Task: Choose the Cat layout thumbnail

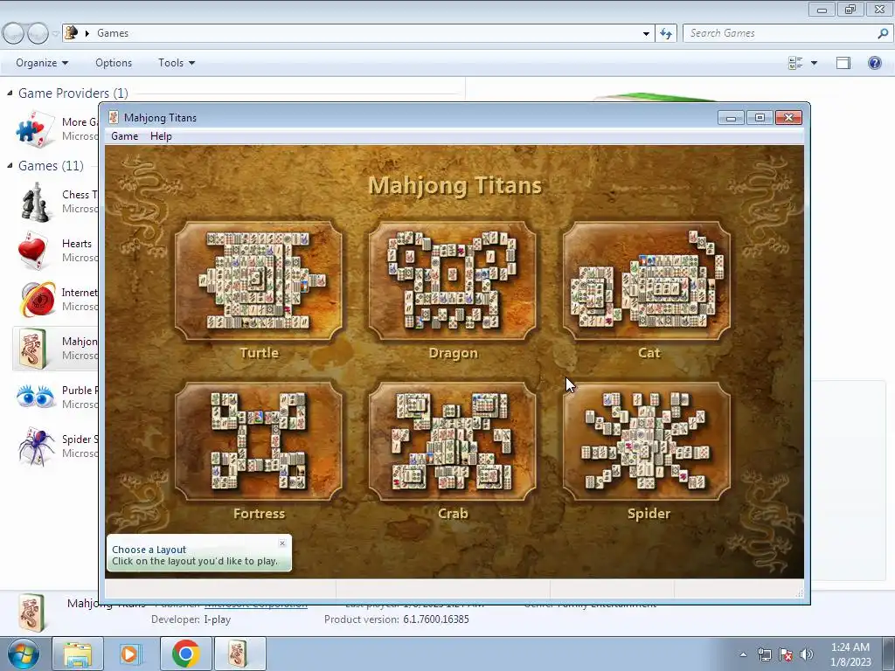Action: (x=647, y=280)
